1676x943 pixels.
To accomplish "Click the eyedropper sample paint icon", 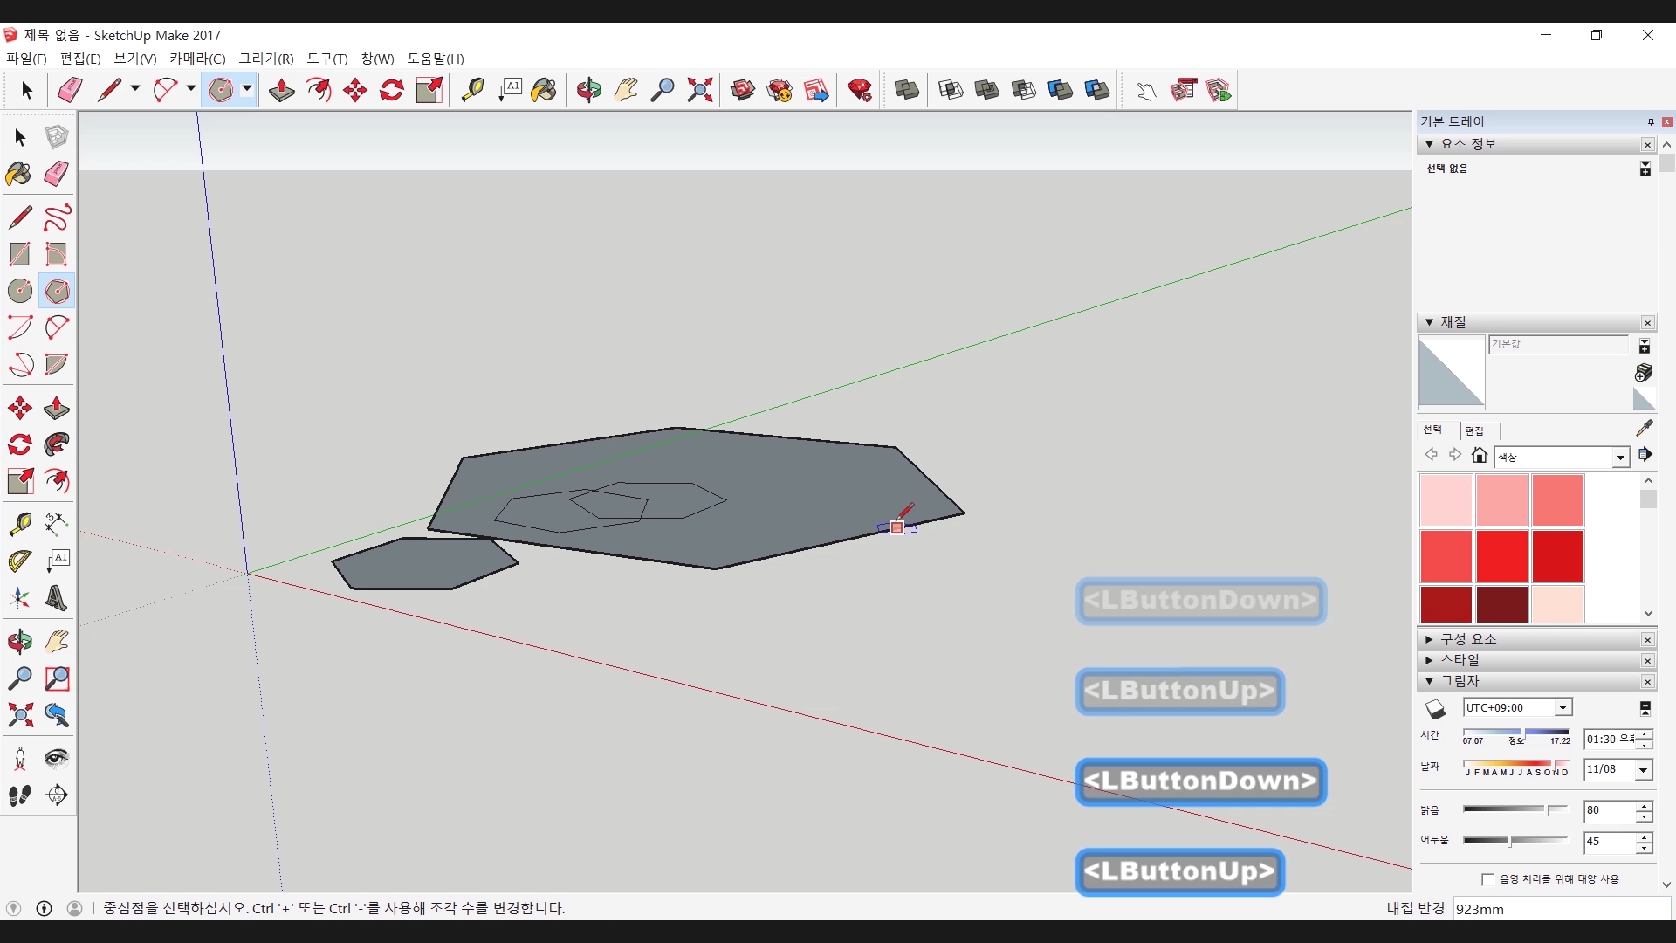I will pos(1644,428).
